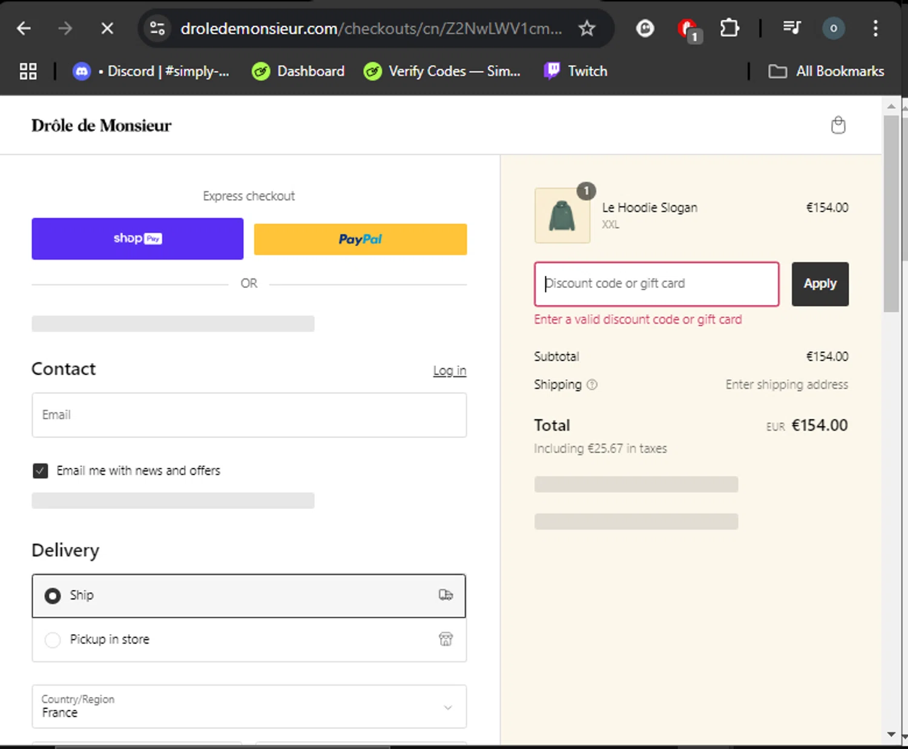908x749 pixels.
Task: Click the Log in link
Action: pyautogui.click(x=450, y=370)
